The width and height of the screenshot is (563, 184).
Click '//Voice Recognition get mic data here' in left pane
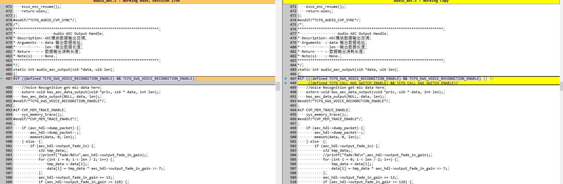coord(61,88)
